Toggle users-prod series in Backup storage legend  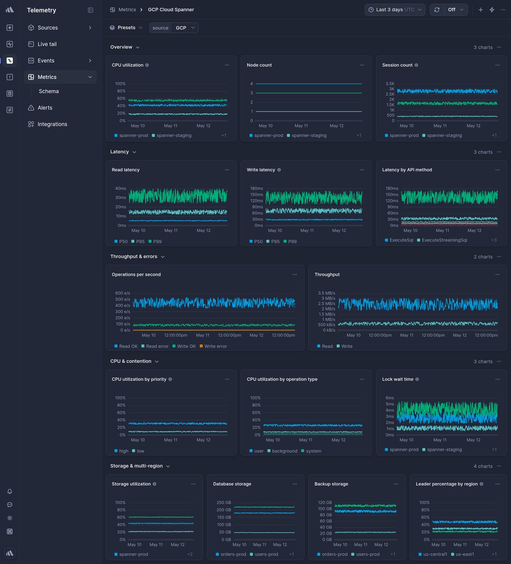[365, 554]
